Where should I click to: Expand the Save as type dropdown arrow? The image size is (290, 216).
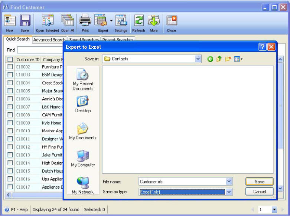coord(229,192)
